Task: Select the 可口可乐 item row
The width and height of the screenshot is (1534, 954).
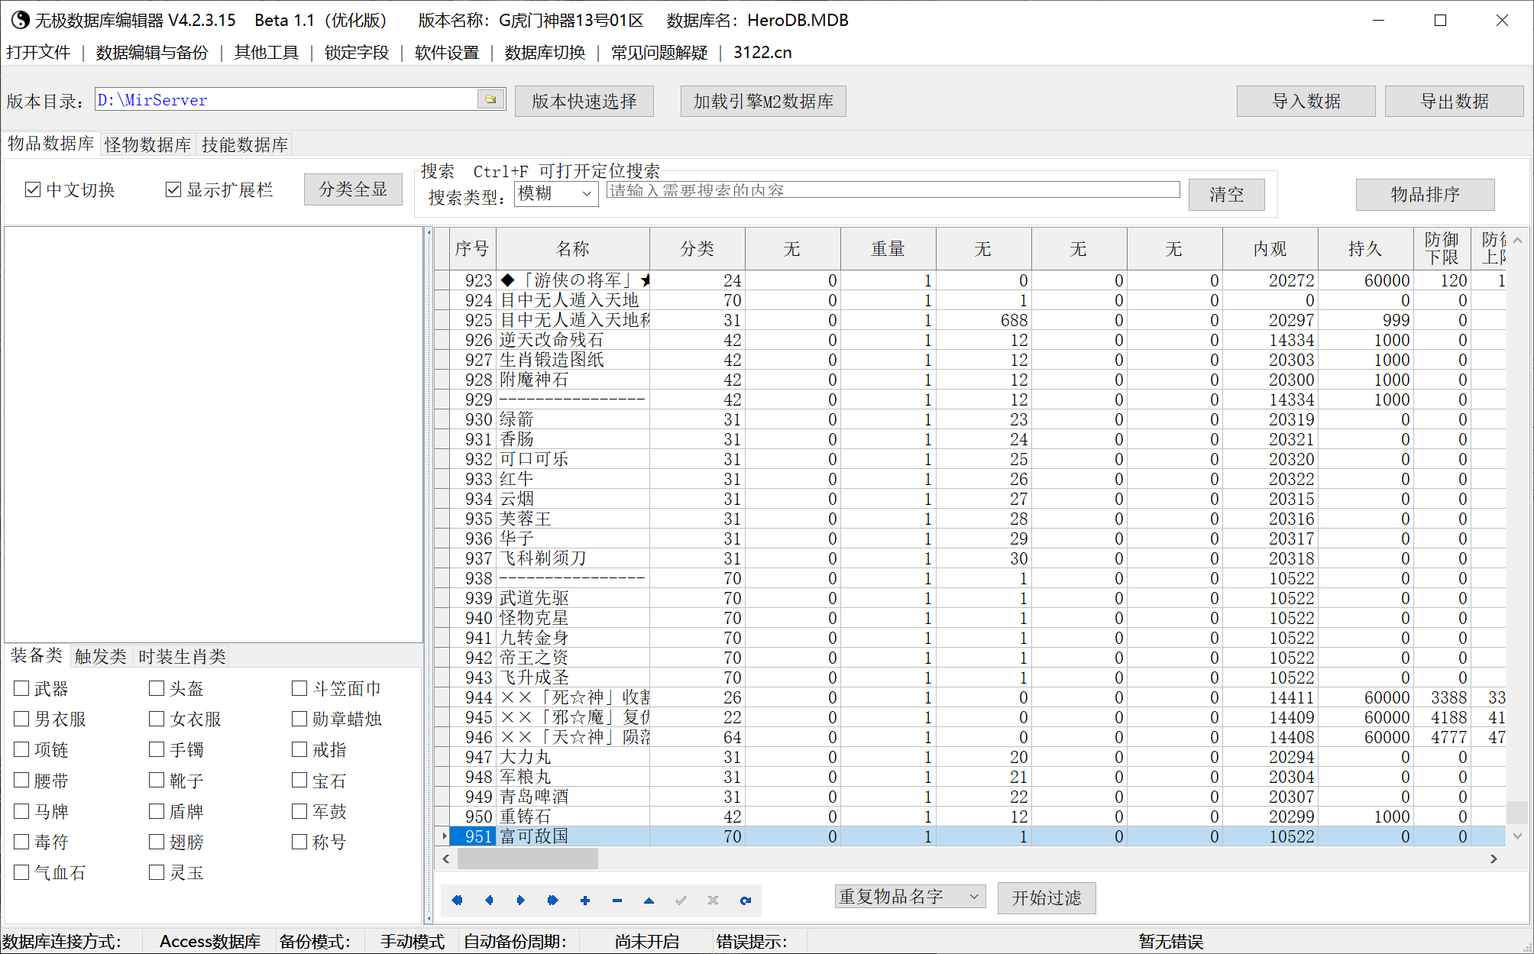Action: click(x=970, y=459)
